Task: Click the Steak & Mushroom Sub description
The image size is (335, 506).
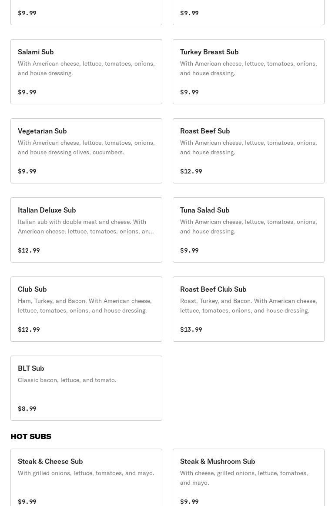Action: point(244,478)
